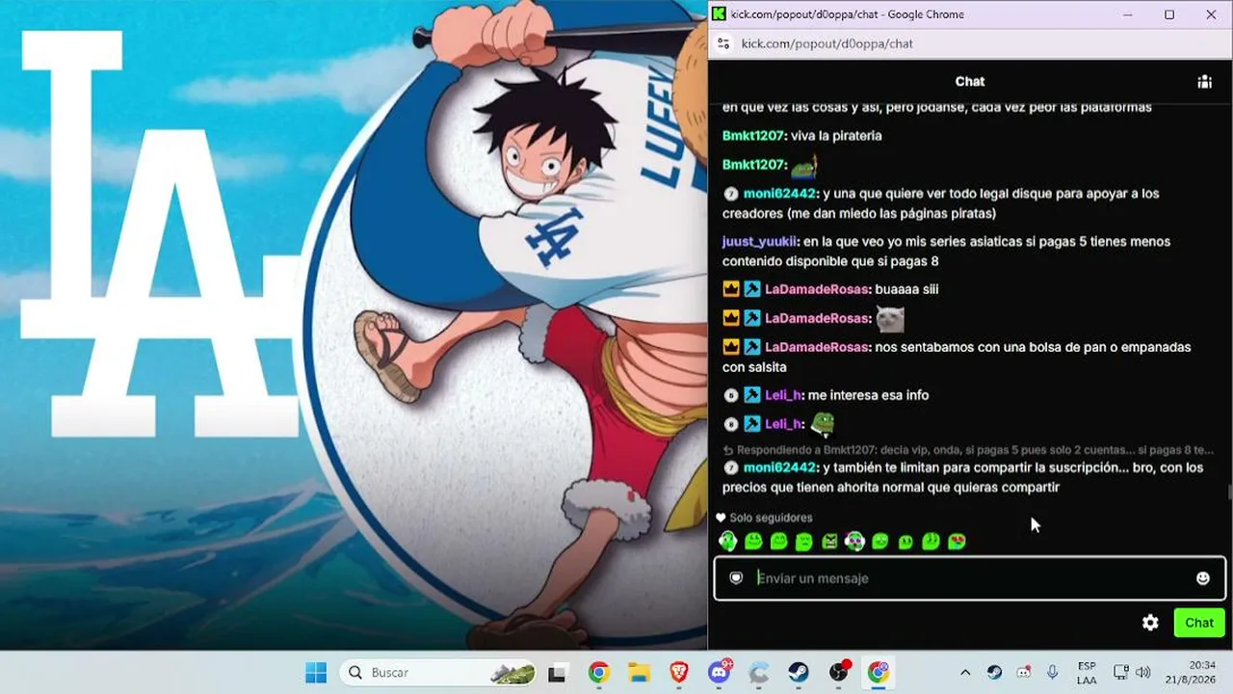Open the Windows Start menu
1233x694 pixels.
pyautogui.click(x=316, y=673)
